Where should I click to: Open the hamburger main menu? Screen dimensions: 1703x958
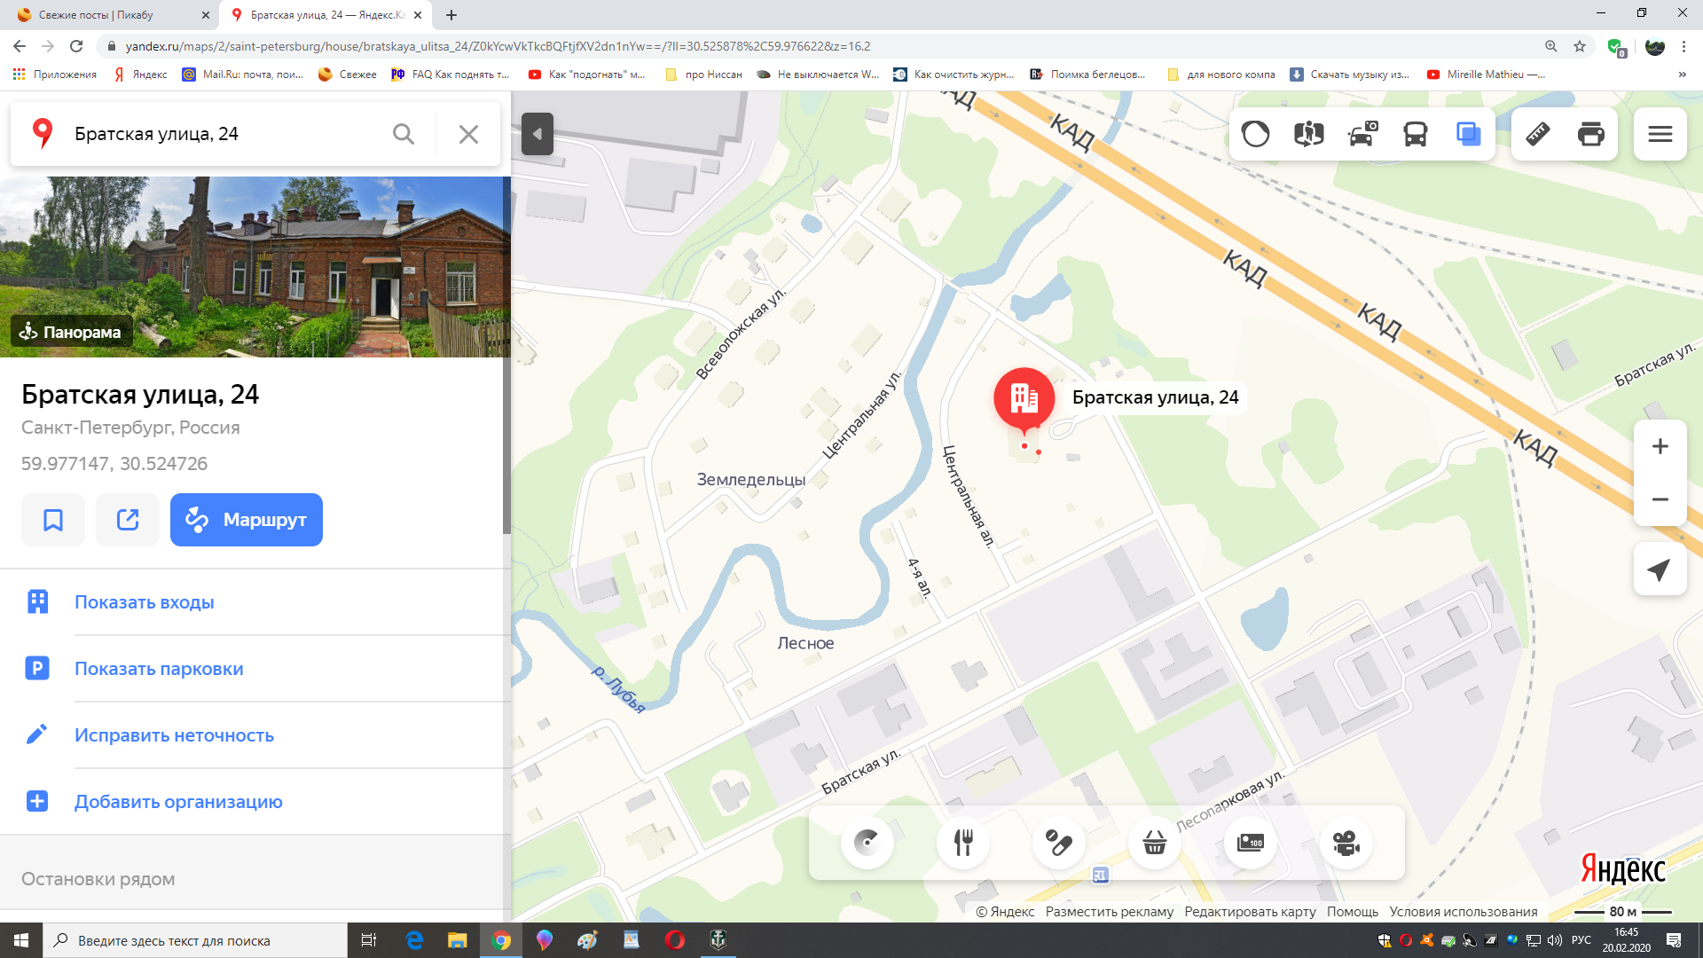click(x=1660, y=134)
